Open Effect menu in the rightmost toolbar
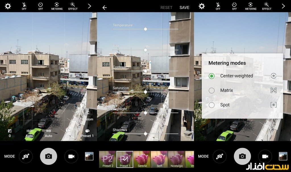This screenshot has height=172, width=291. coord(267,6)
